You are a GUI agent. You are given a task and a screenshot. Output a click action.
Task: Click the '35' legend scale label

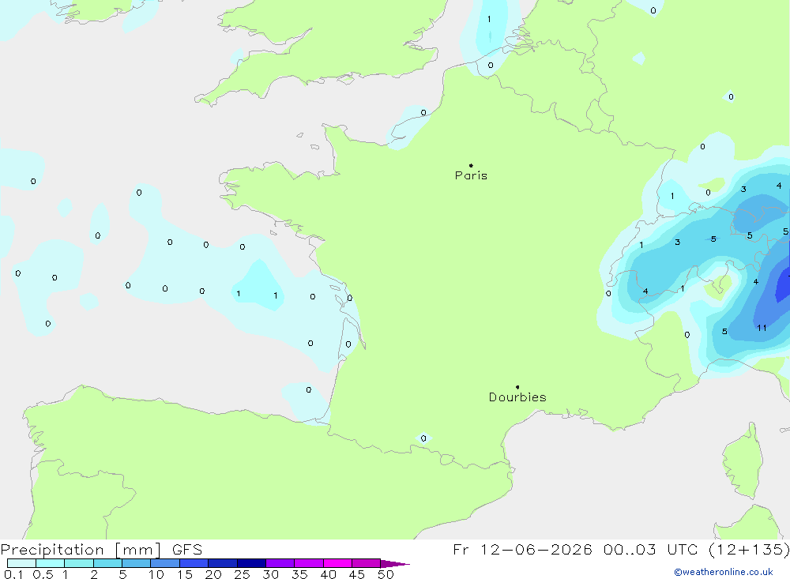click(299, 574)
